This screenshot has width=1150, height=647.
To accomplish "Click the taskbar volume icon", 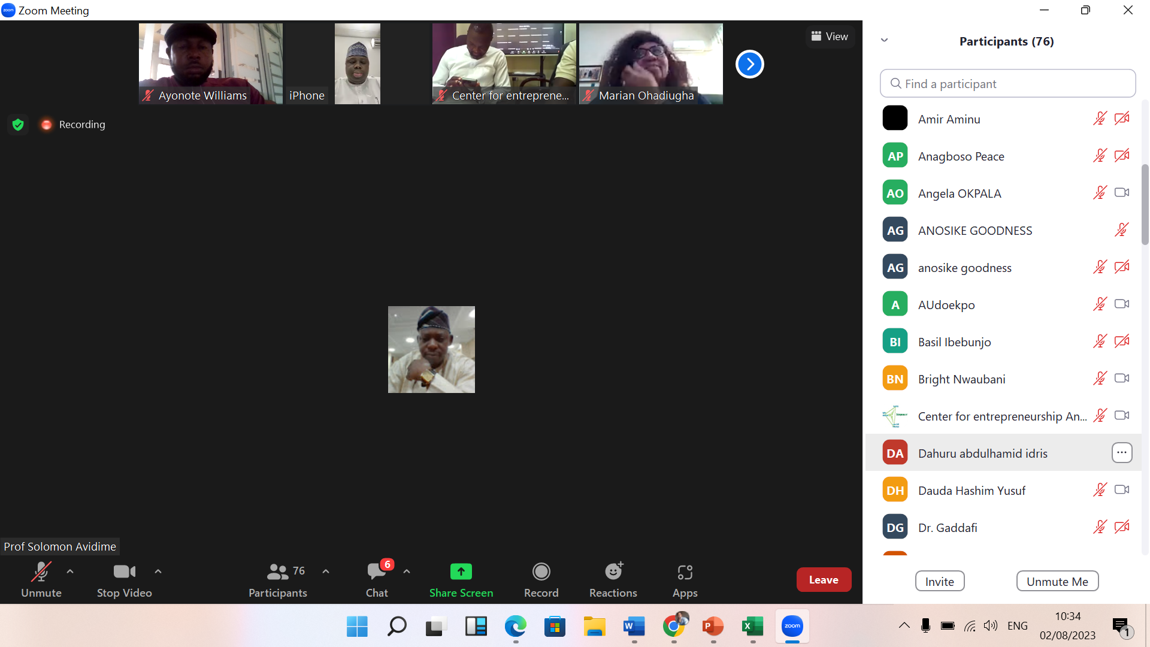I will click(991, 625).
